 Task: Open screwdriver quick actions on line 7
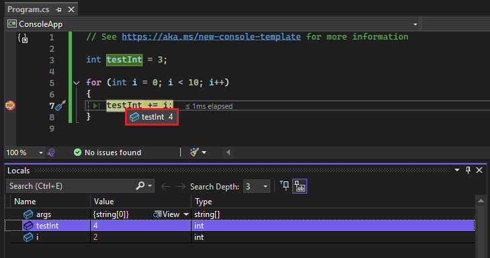pos(60,105)
